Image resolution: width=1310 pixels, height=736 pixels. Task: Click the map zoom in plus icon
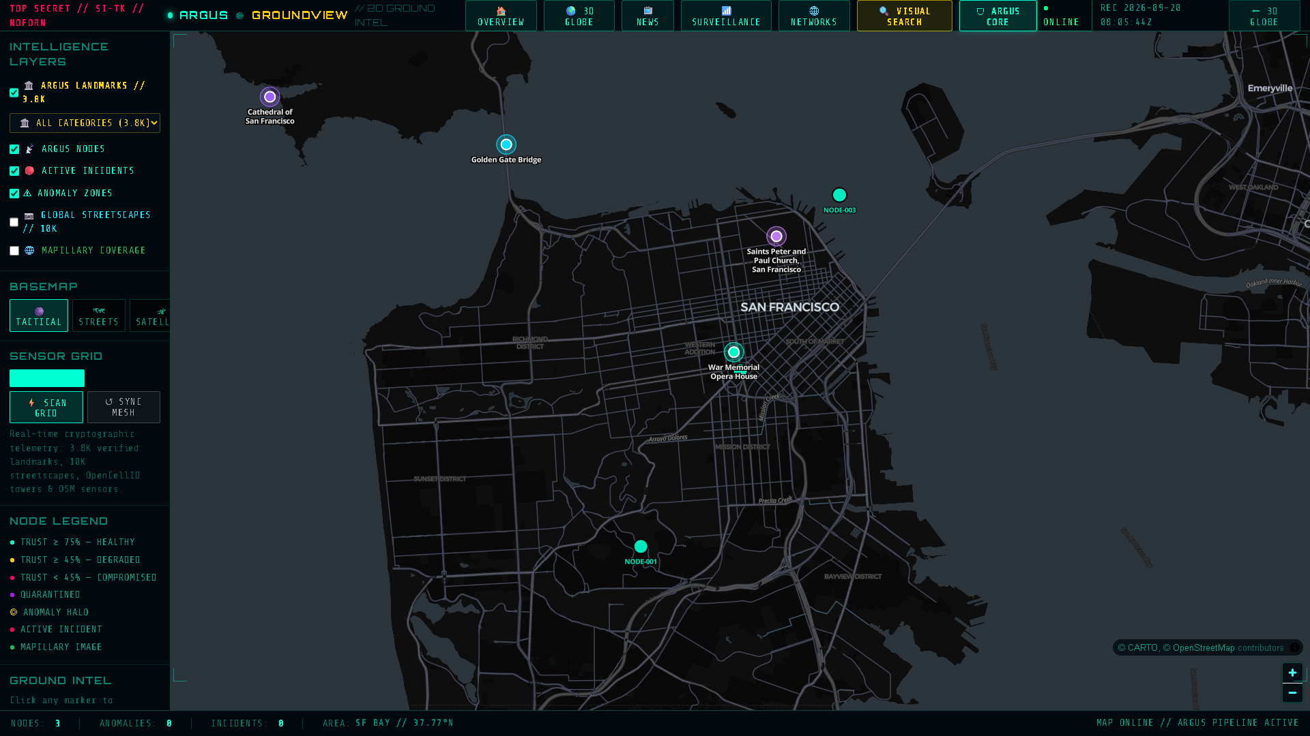pyautogui.click(x=1292, y=673)
